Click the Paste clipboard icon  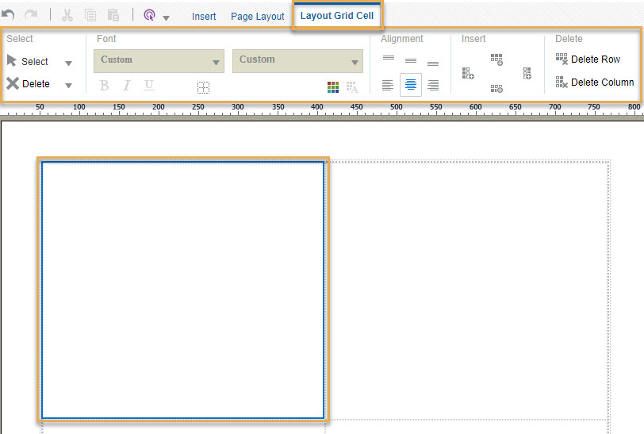[x=113, y=15]
